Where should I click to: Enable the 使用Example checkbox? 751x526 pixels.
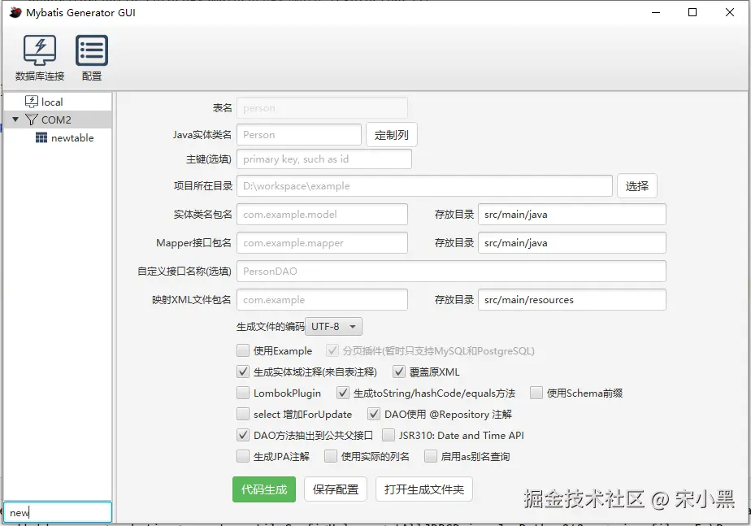coord(243,350)
